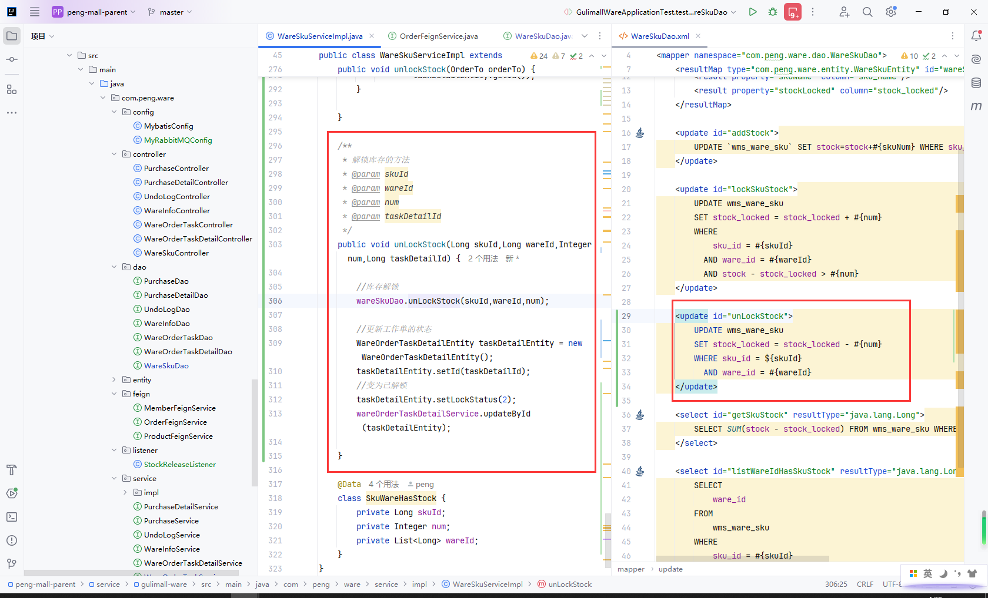Open editor tab options in left pane
Screen dimensions: 988x598
point(600,36)
